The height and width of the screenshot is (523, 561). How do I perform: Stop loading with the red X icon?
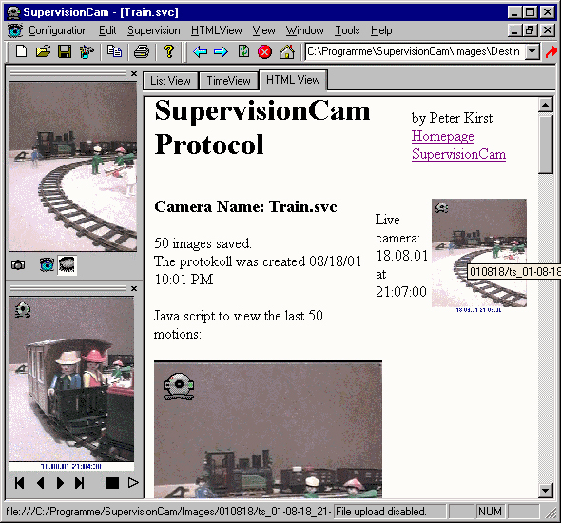(x=264, y=52)
